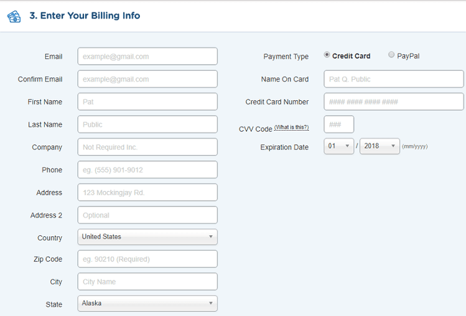Select the Credit Card Number field
Image resolution: width=466 pixels, height=316 pixels.
point(393,101)
